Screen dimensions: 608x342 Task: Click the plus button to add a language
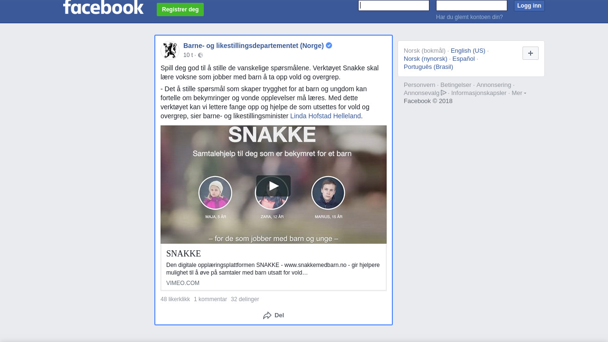click(531, 53)
